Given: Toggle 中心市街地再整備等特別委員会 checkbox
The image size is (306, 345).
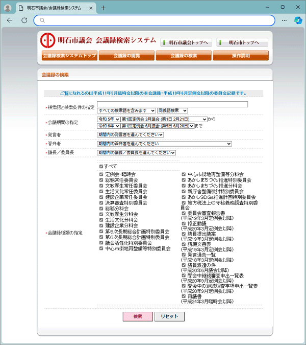Looking at the screenshot, I should tap(101, 248).
